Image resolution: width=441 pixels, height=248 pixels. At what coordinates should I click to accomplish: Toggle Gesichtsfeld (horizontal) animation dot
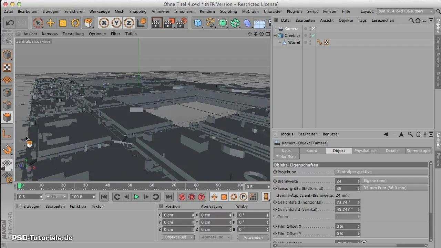coord(275,202)
